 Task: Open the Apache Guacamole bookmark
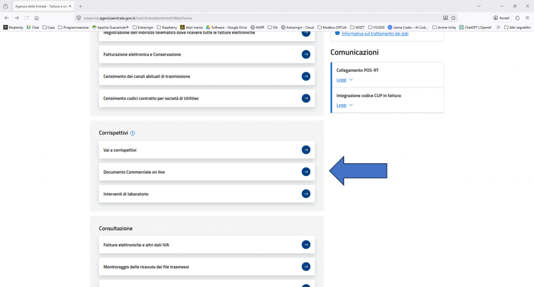click(x=111, y=27)
